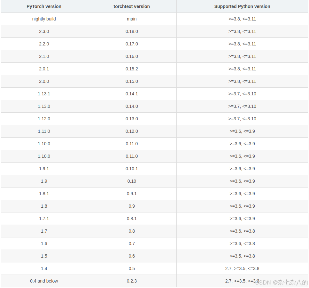This screenshot has height=288, width=309.
Task: Click Python version cell in the 1.9.1 row
Action: pyautogui.click(x=242, y=169)
